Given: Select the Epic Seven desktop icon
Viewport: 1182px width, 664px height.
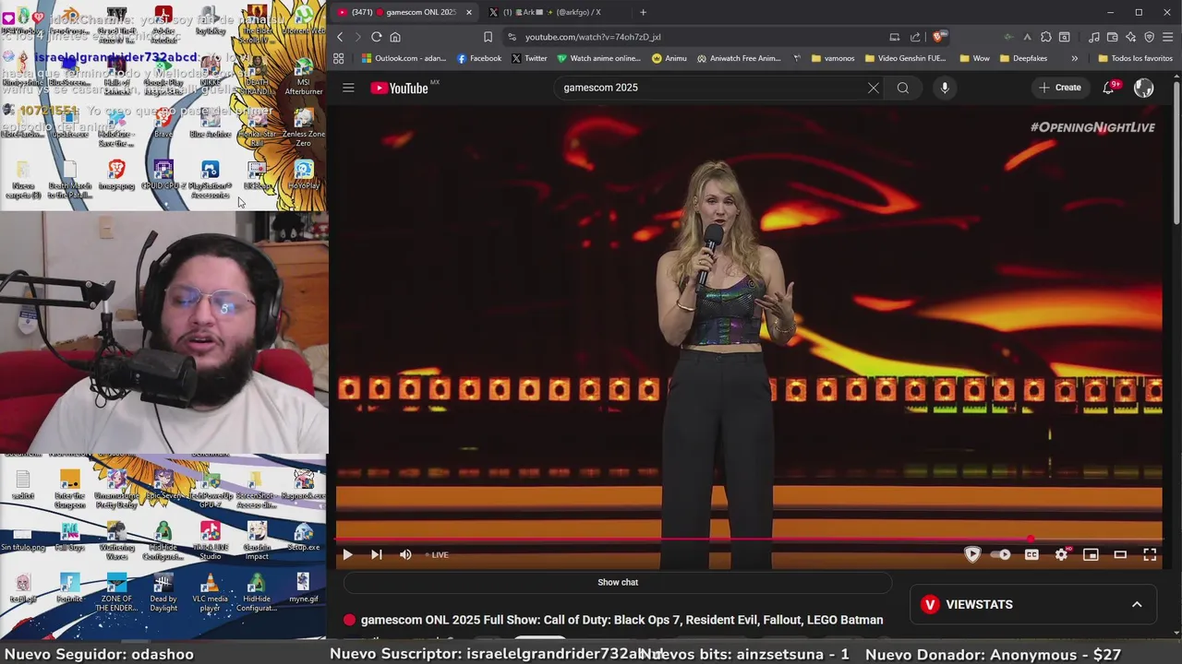Looking at the screenshot, I should [x=163, y=483].
